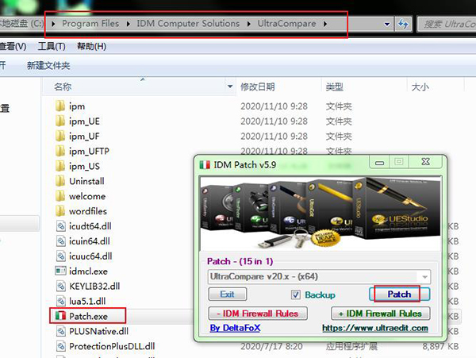Viewport: 476px width, 358px height.
Task: Sort by the 名称 column header
Action: click(63, 87)
